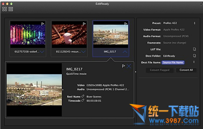Select the IMG_0217 city clip thumbnail
This screenshot has width=203, height=129.
click(111, 35)
